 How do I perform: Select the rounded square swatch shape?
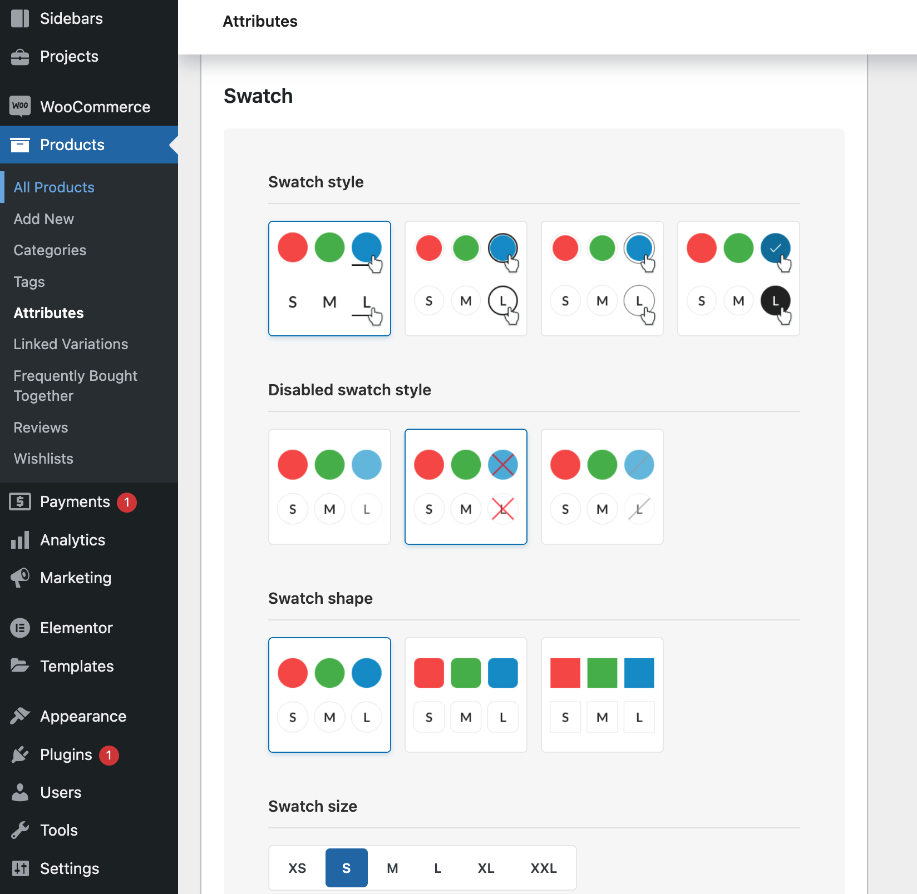pos(466,695)
